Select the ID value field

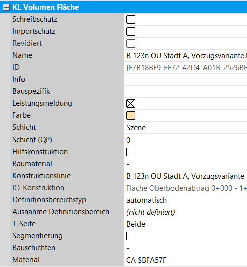[x=186, y=68]
